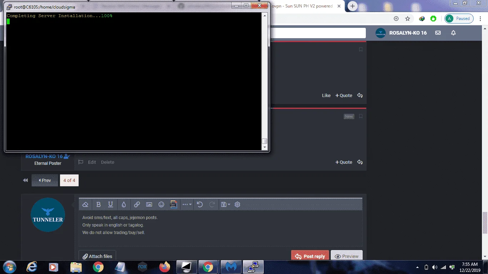Open Malwarebytes from the taskbar

point(231,267)
